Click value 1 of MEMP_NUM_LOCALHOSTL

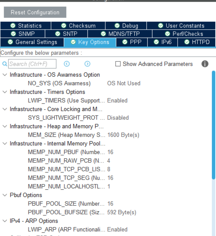109,186
